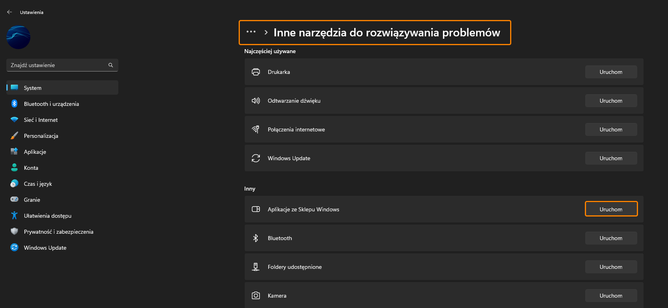Go to Sieć i Internet settings

62,119
